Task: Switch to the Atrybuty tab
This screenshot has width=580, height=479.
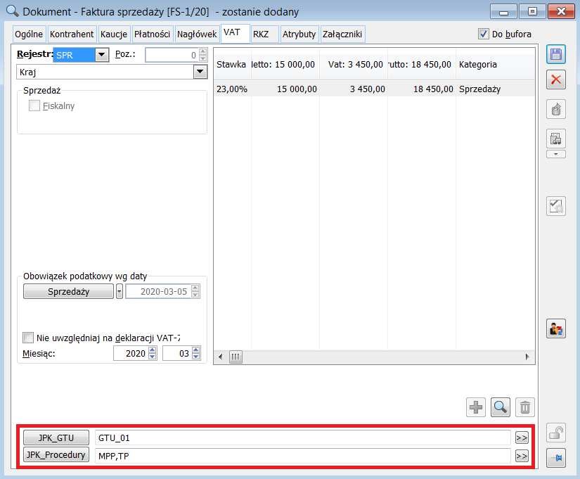Action: (x=299, y=34)
